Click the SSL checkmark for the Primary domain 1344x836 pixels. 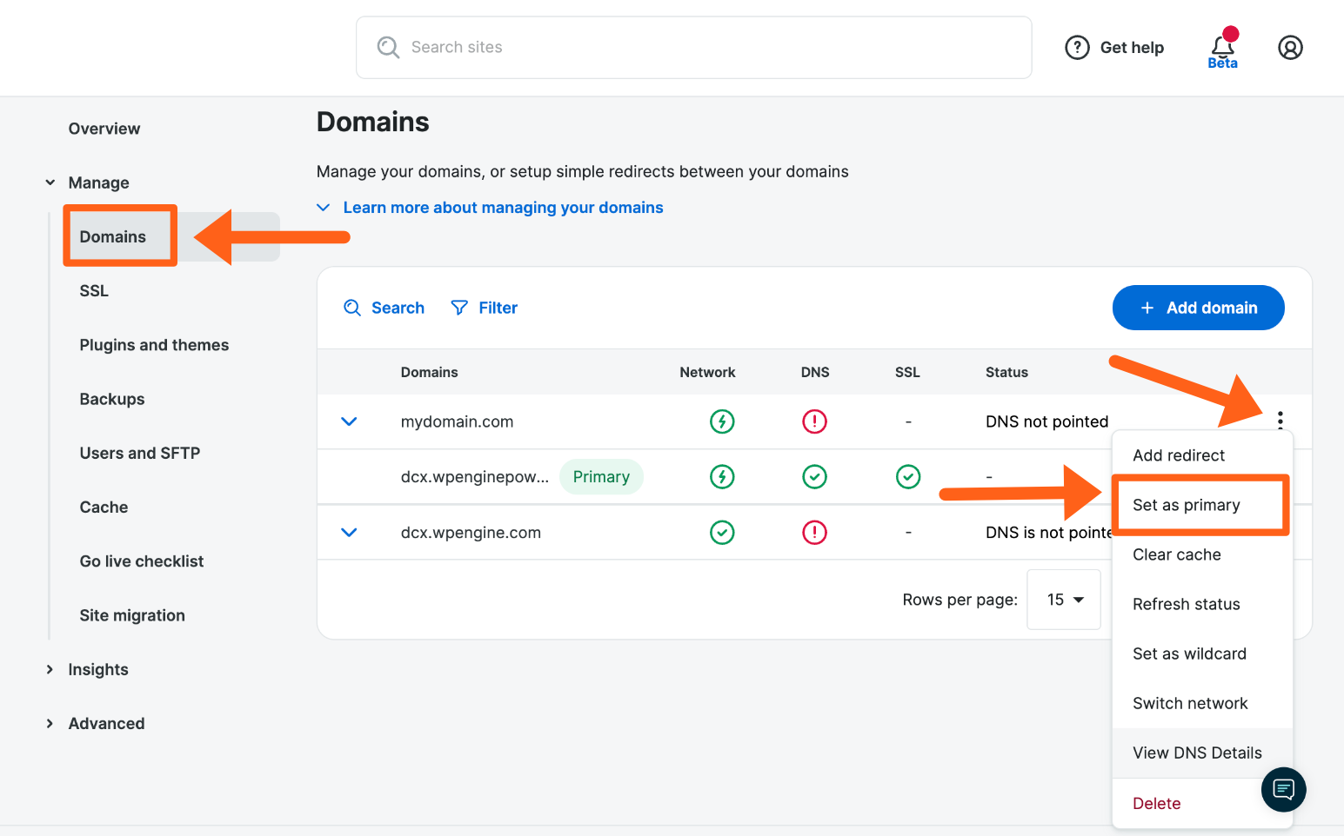coord(907,476)
